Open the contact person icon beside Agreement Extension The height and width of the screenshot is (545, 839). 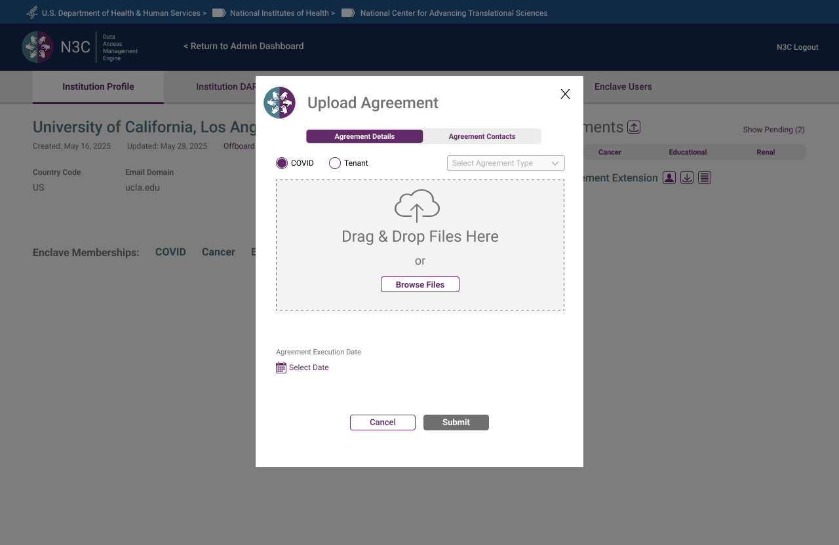tap(669, 177)
